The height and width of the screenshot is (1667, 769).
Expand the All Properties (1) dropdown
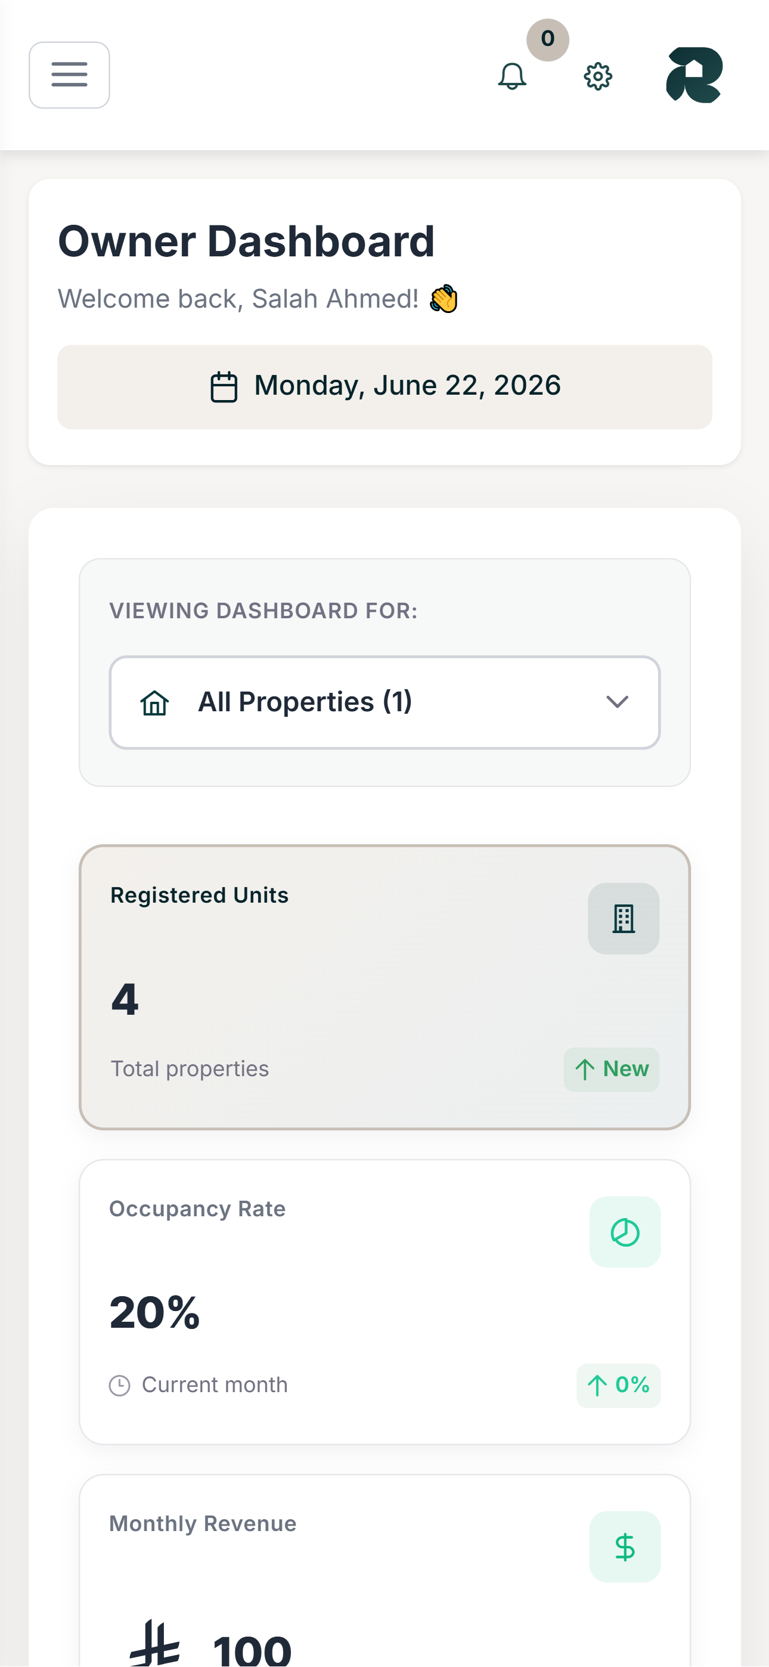384,703
